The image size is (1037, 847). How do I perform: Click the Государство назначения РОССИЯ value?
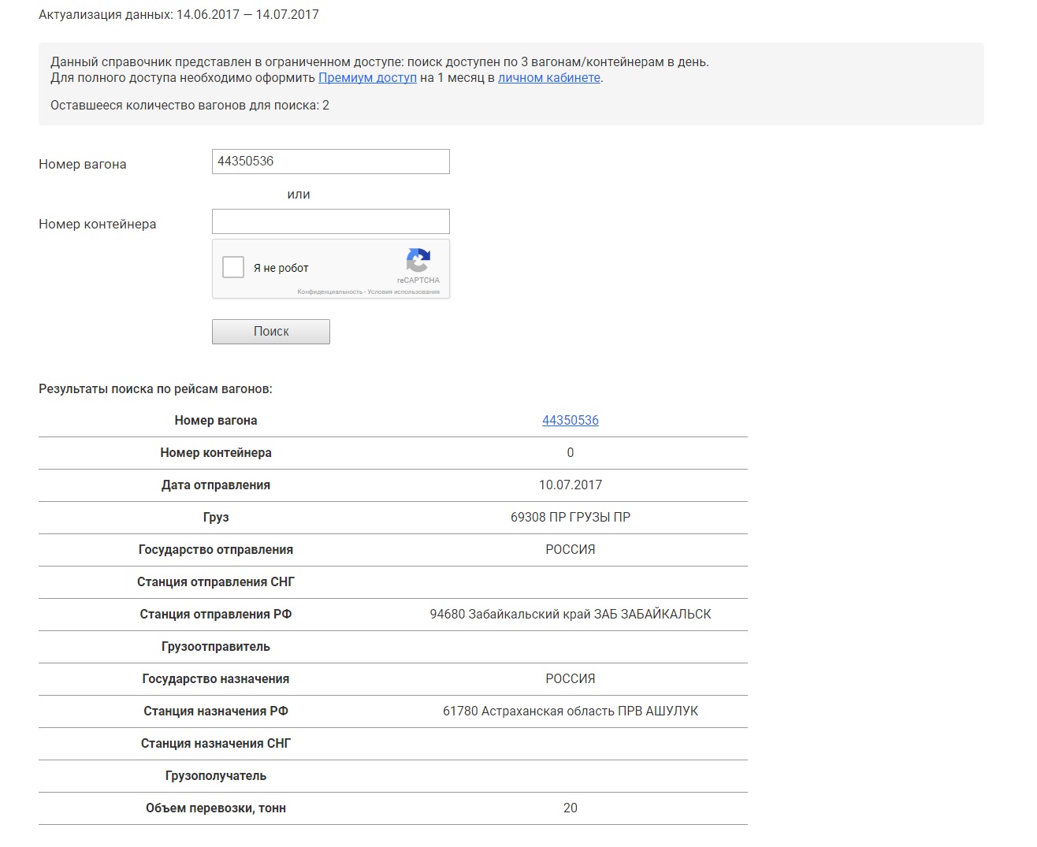click(x=571, y=679)
